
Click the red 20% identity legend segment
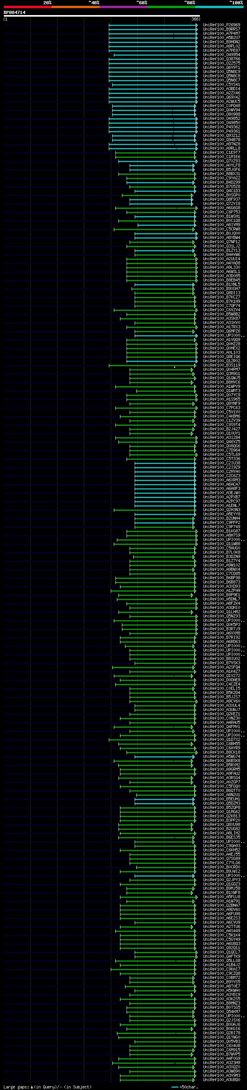27,7
